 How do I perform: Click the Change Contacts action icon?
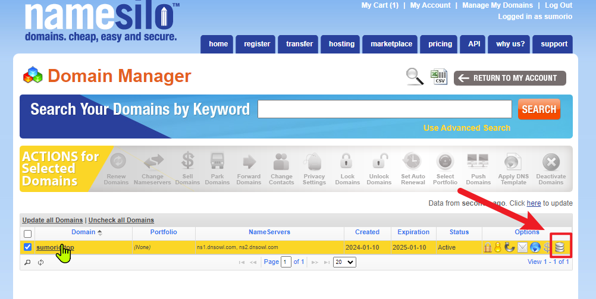[281, 162]
